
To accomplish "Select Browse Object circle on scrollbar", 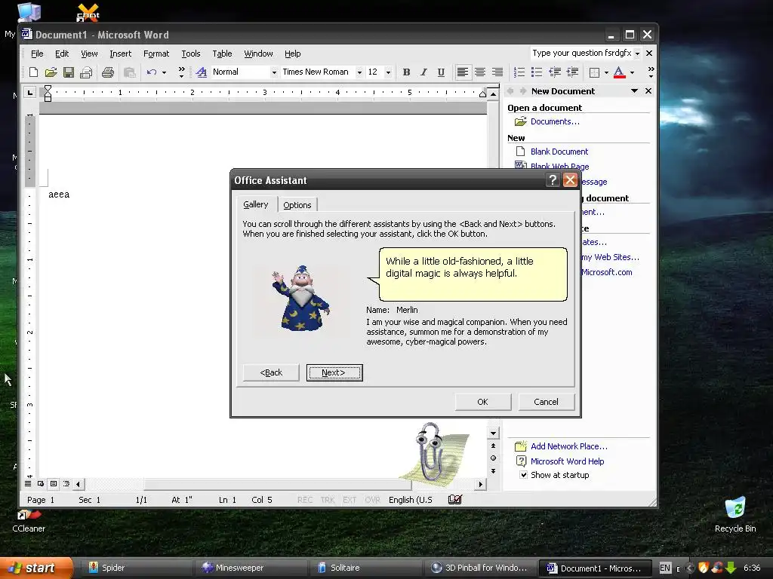I will point(493,458).
